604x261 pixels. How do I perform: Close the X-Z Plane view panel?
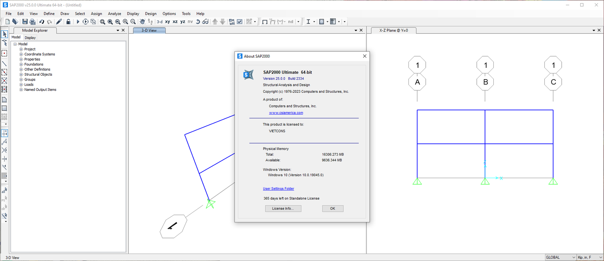click(x=599, y=30)
